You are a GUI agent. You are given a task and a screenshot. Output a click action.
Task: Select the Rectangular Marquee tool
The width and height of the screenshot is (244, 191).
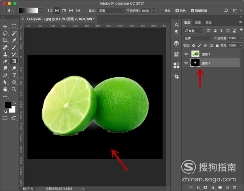pyautogui.click(x=14, y=26)
